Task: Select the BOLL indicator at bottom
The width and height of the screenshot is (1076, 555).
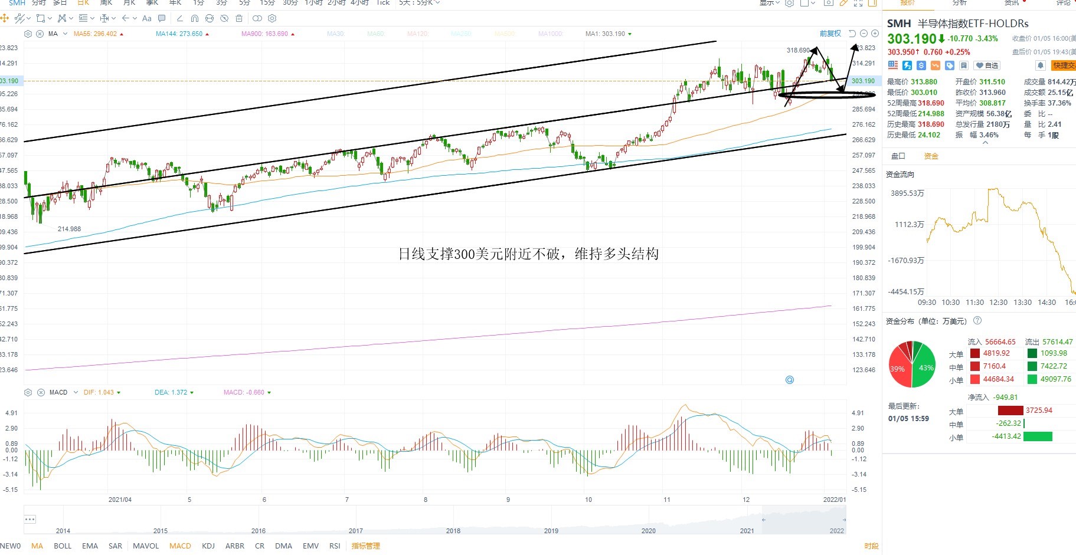Action: point(63,546)
